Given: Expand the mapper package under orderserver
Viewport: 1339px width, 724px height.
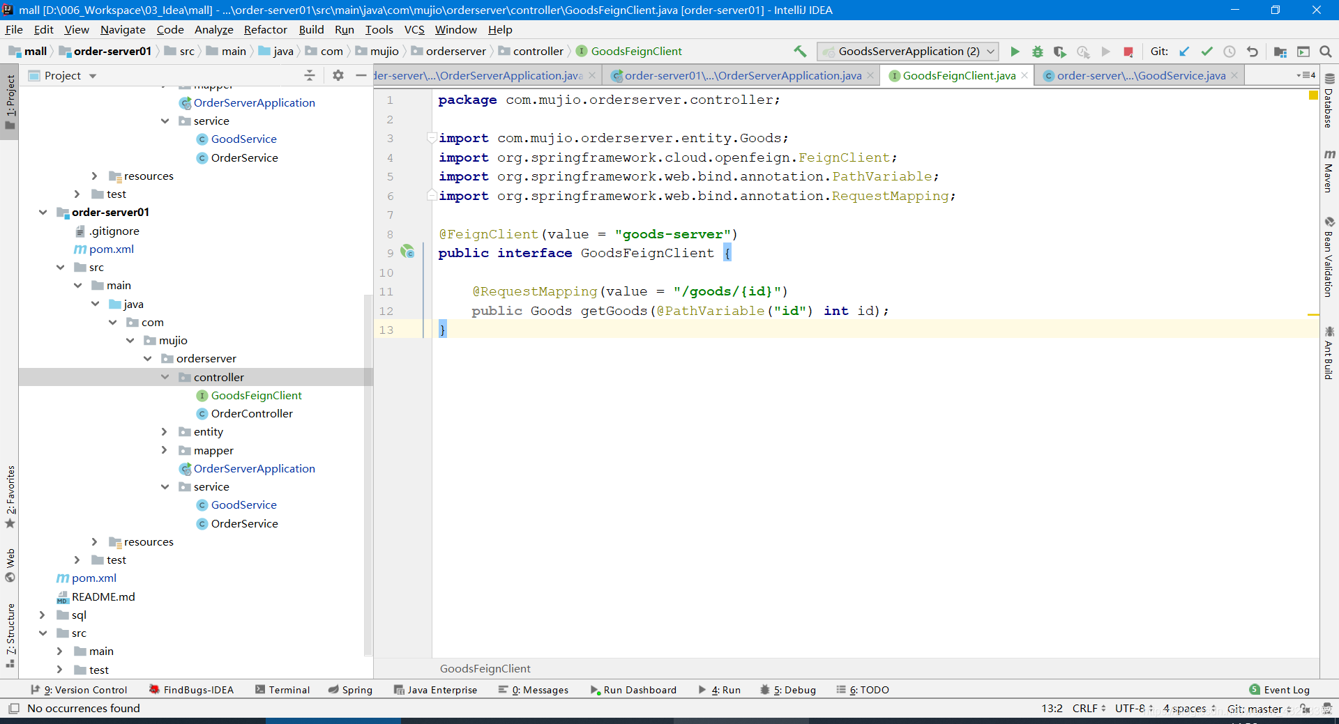Looking at the screenshot, I should click(x=165, y=450).
